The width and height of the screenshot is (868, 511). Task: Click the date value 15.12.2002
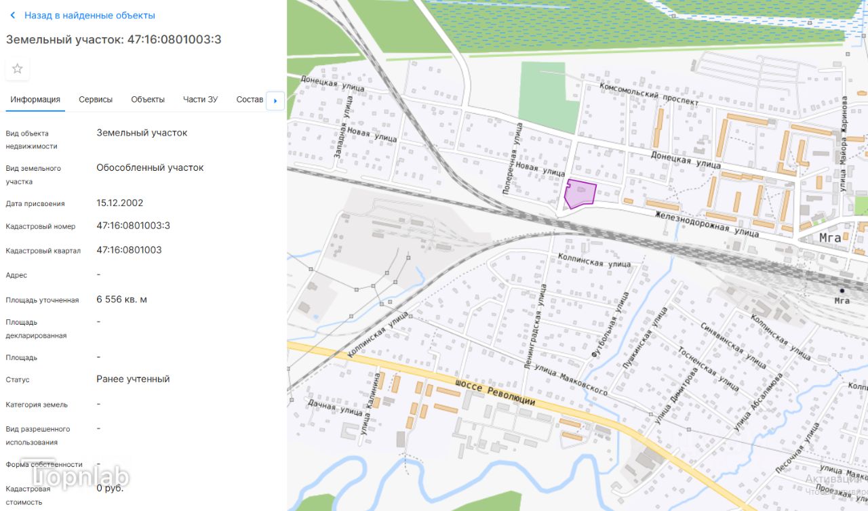click(x=120, y=203)
